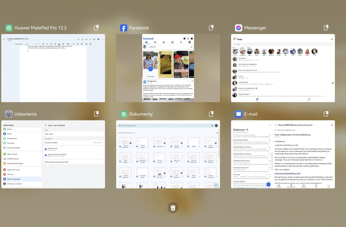Tap the split-screen icon on the Dokumenty card
Image resolution: width=346 pixels, height=227 pixels.
pyautogui.click(x=211, y=114)
